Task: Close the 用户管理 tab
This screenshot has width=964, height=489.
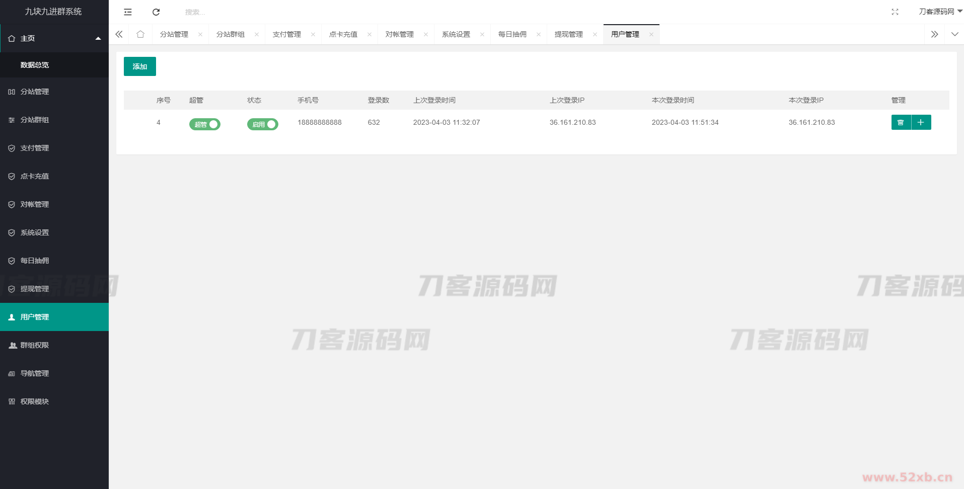Action: point(651,35)
